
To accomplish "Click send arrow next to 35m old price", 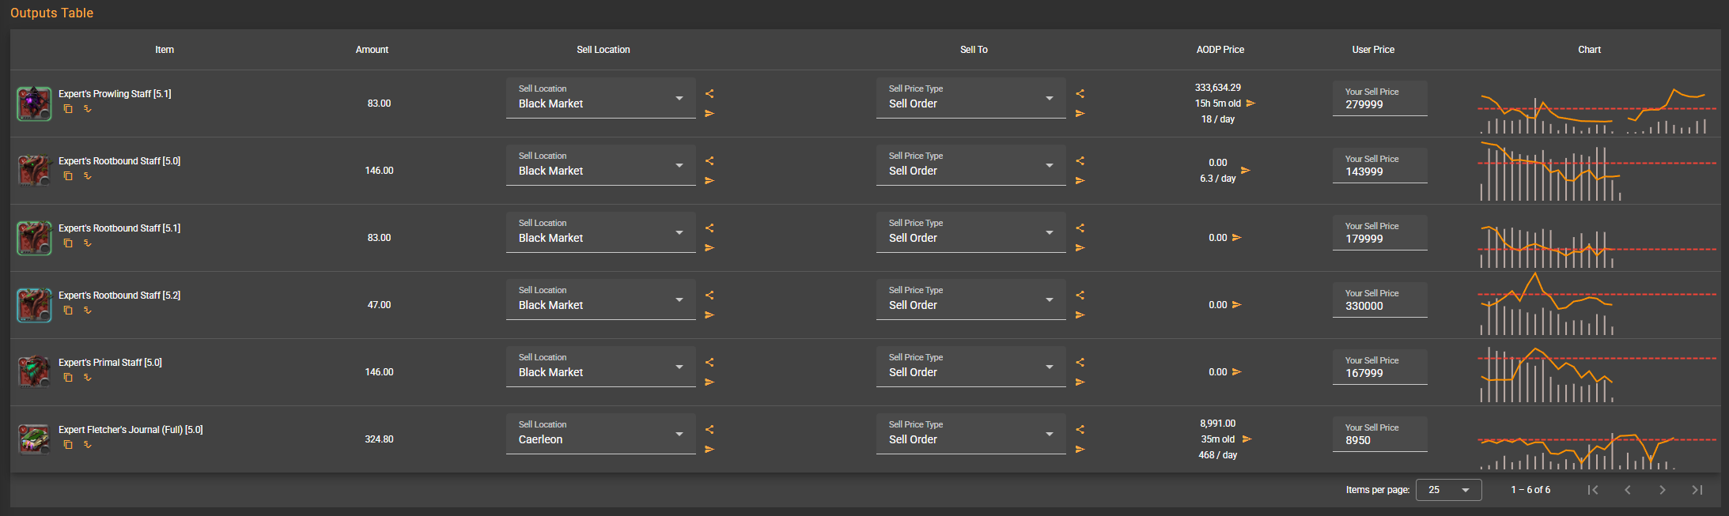I will coord(1247,439).
